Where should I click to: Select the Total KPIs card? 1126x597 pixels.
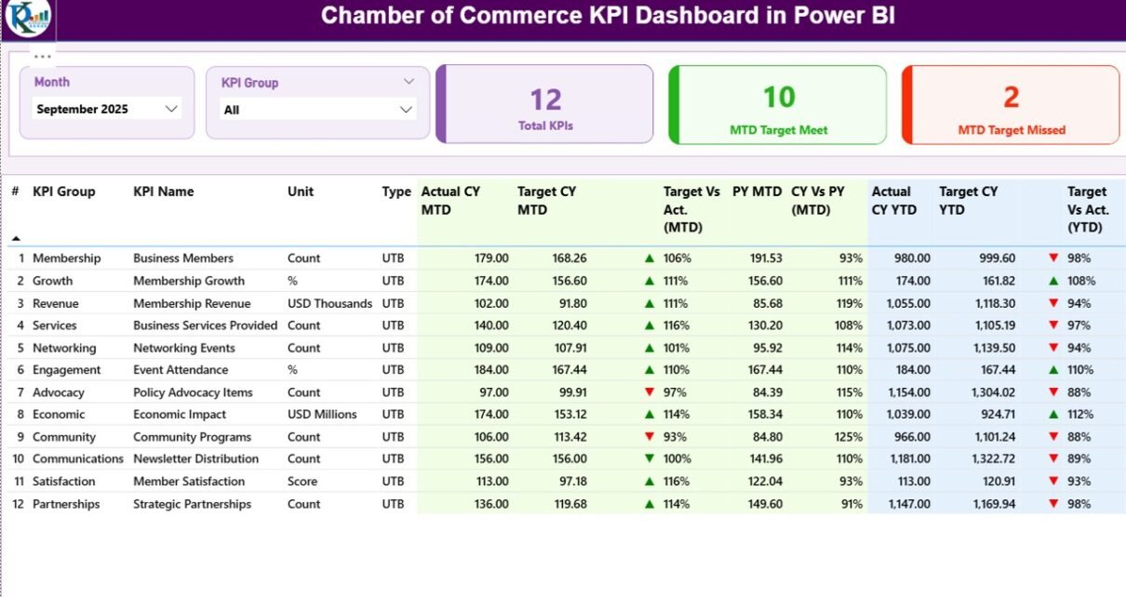545,104
